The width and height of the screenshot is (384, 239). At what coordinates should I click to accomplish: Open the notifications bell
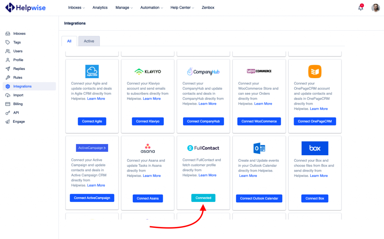tap(361, 7)
